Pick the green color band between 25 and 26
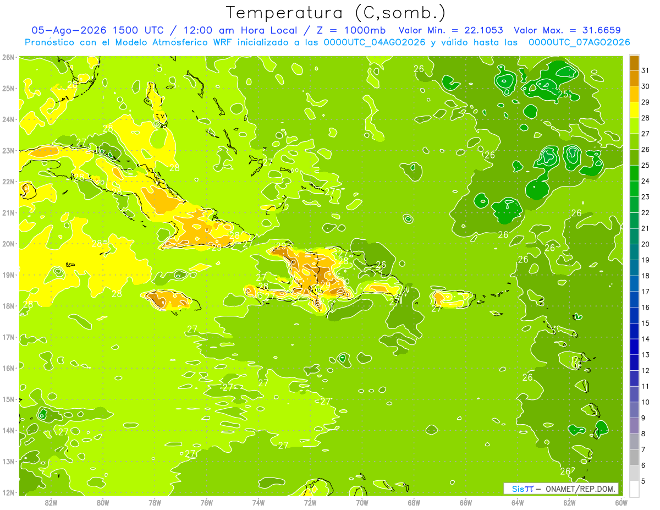This screenshot has height=510, width=660. tap(634, 157)
